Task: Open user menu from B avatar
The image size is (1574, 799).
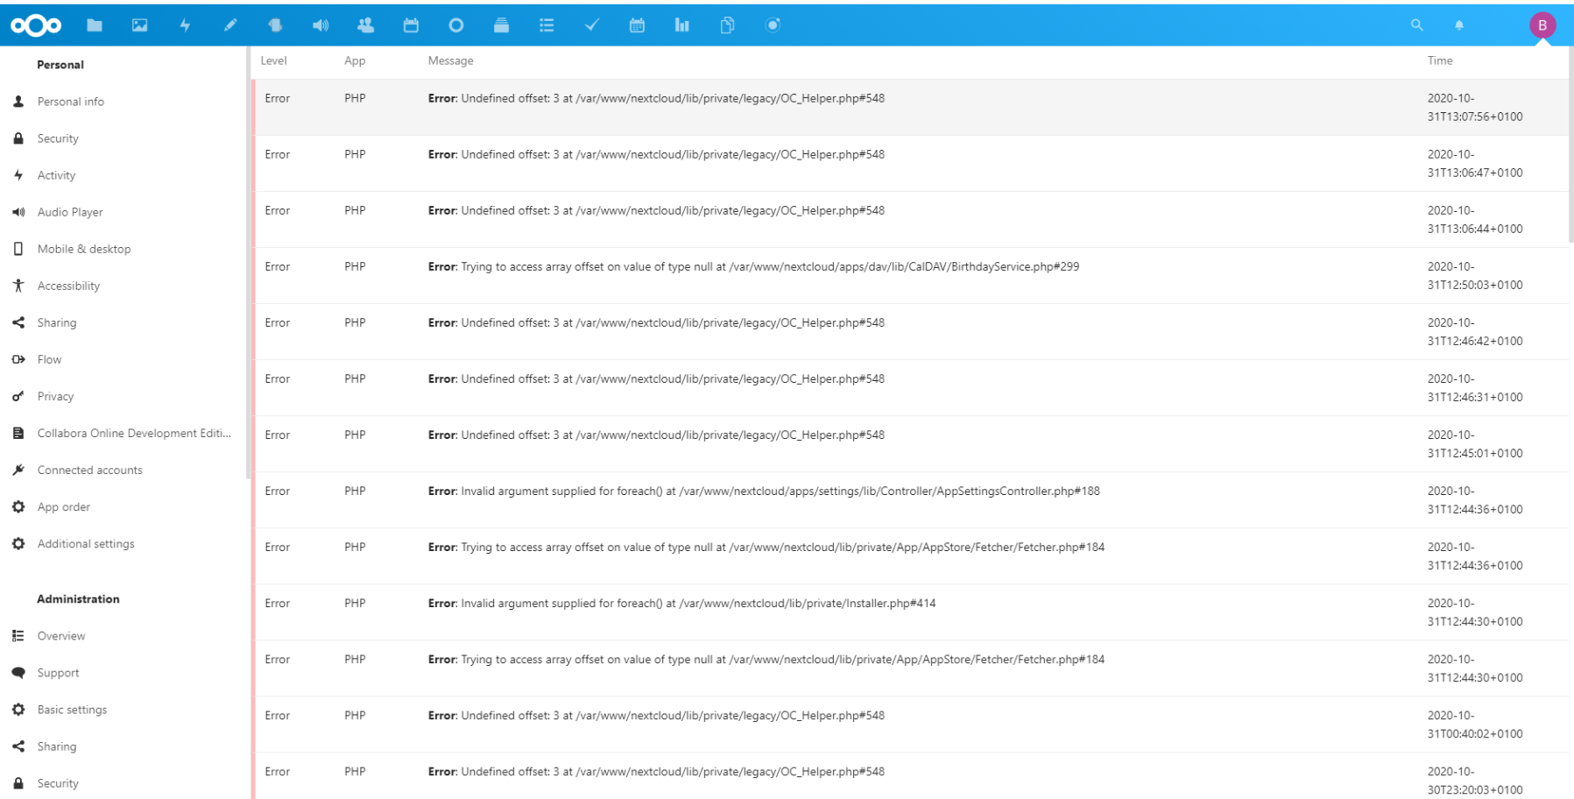Action: 1542,25
